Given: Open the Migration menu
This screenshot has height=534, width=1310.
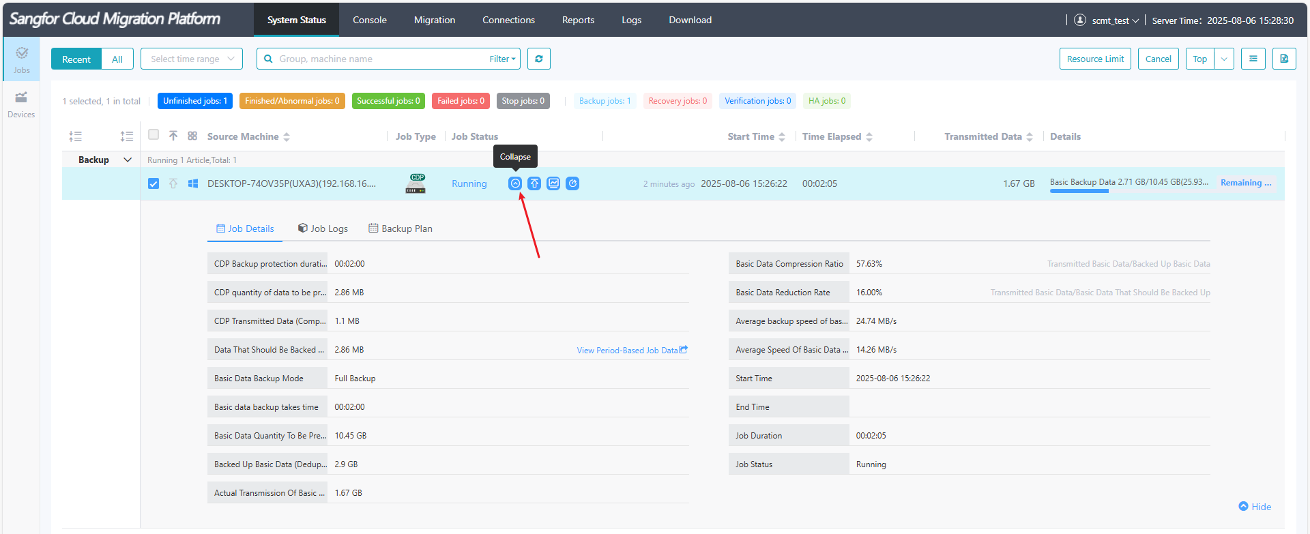Looking at the screenshot, I should coord(435,20).
